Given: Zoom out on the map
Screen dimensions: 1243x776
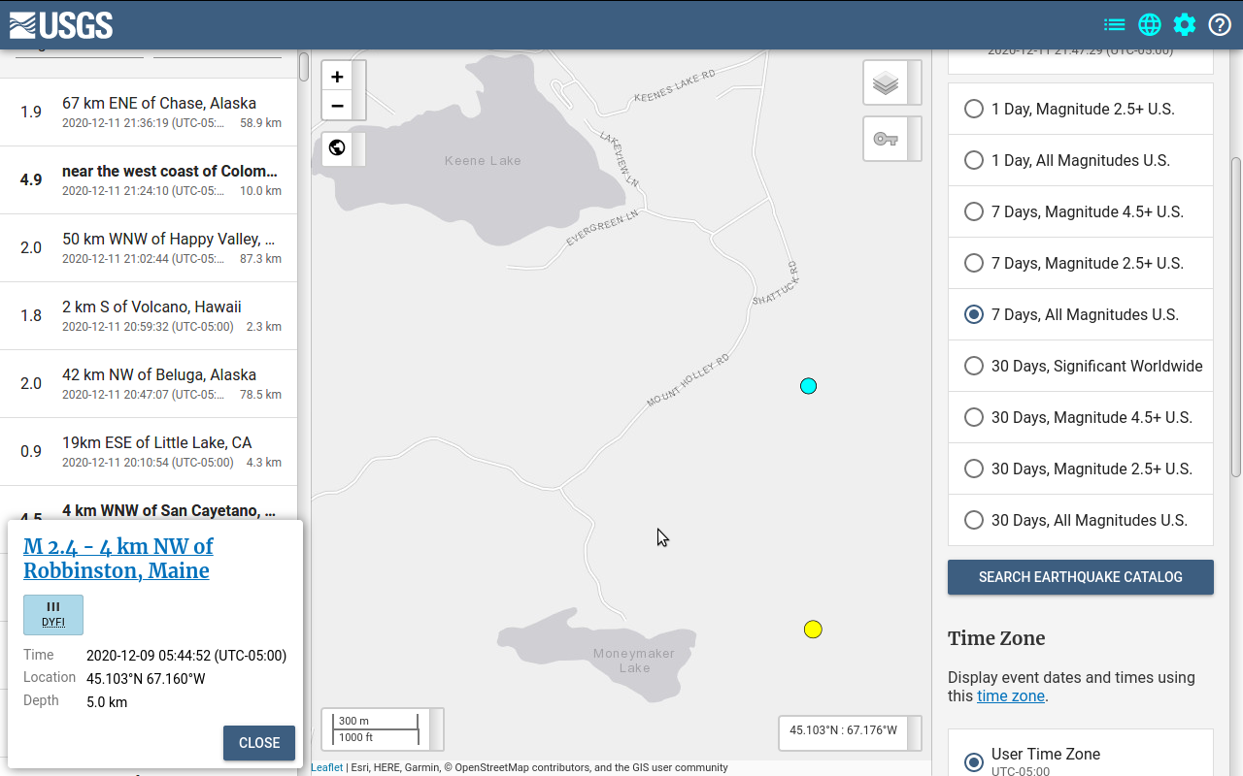Looking at the screenshot, I should [337, 106].
